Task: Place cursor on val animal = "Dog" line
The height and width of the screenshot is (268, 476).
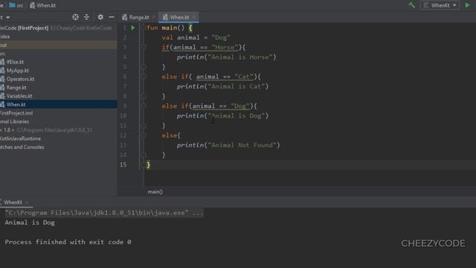Action: [x=196, y=37]
